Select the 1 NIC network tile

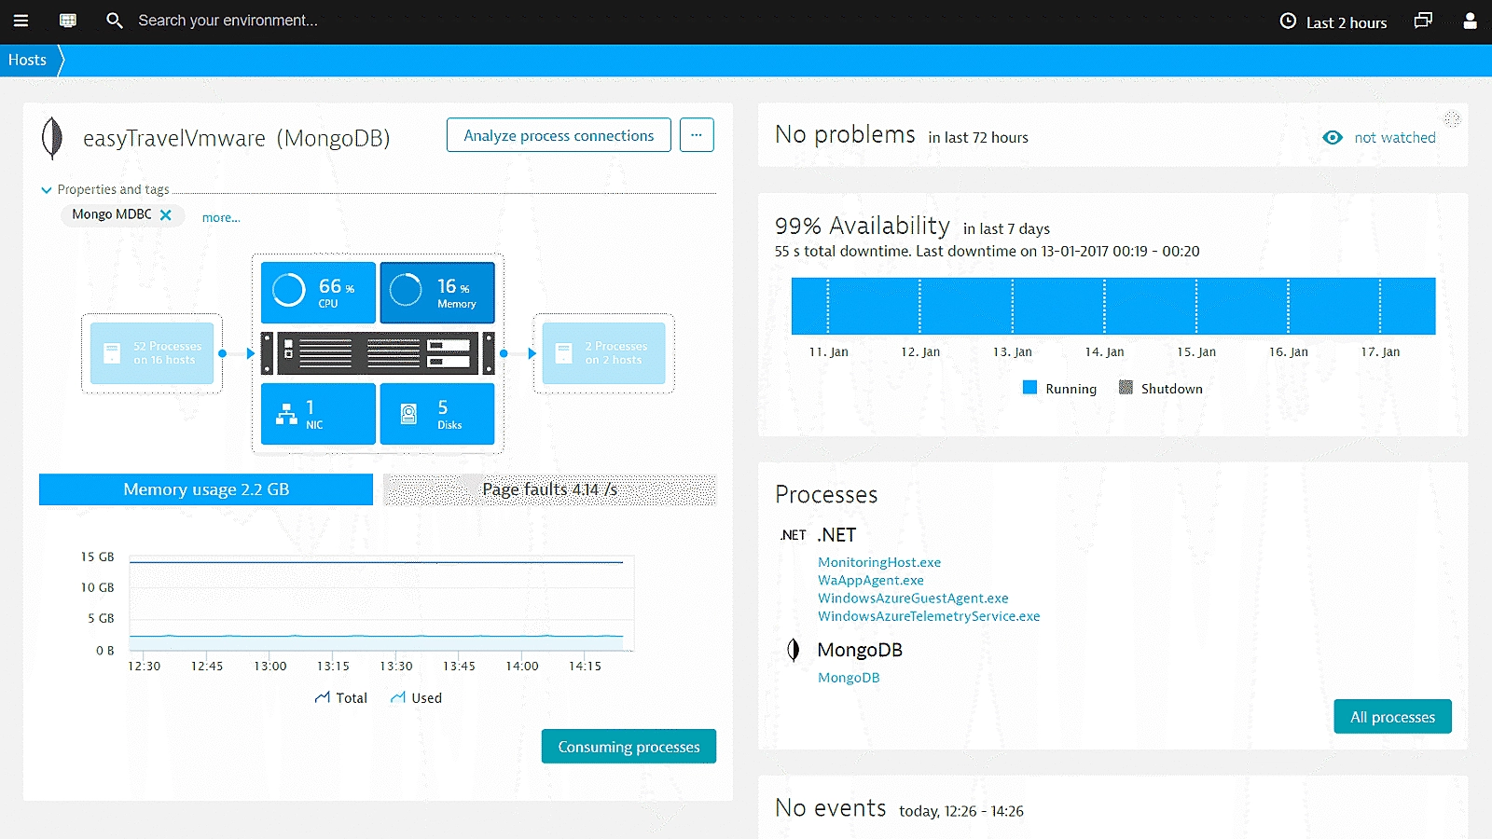click(x=318, y=414)
